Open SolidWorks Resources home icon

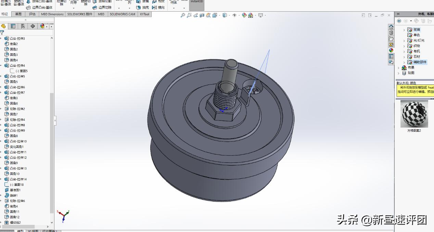(391, 27)
